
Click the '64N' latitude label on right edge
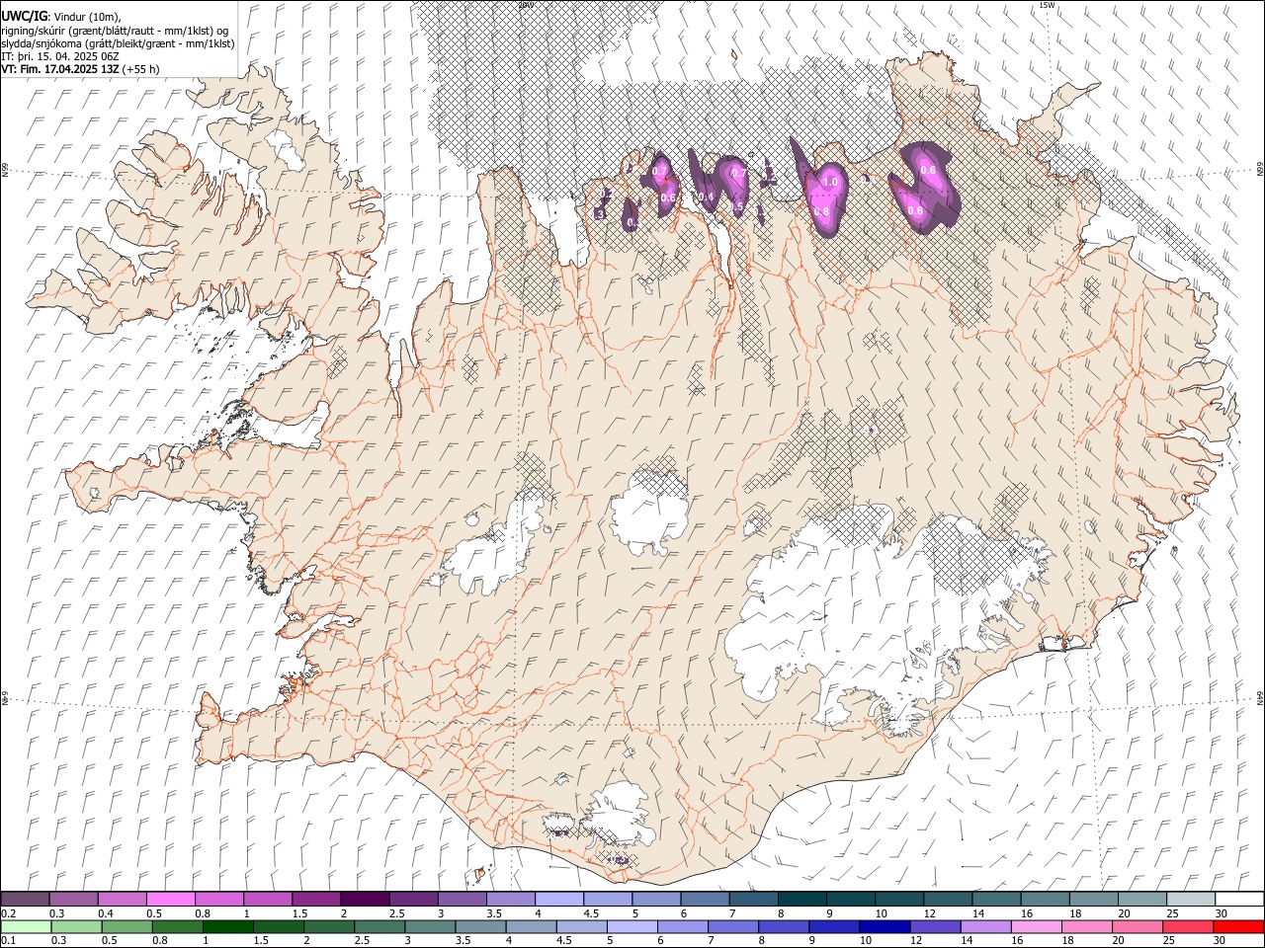pyautogui.click(x=1260, y=697)
